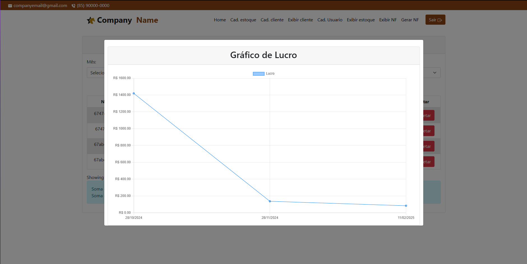Open Exibir cliente in navigation

[301, 20]
